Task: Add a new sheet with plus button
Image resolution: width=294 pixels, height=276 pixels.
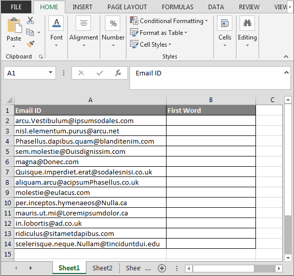Action: tap(162, 268)
